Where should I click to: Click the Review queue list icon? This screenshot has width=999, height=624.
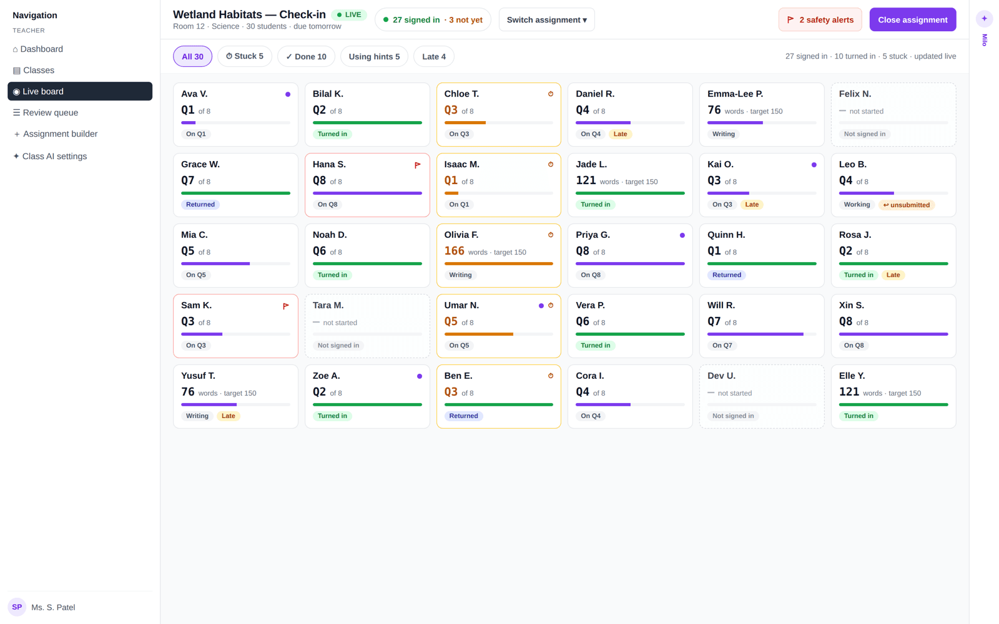tap(17, 113)
